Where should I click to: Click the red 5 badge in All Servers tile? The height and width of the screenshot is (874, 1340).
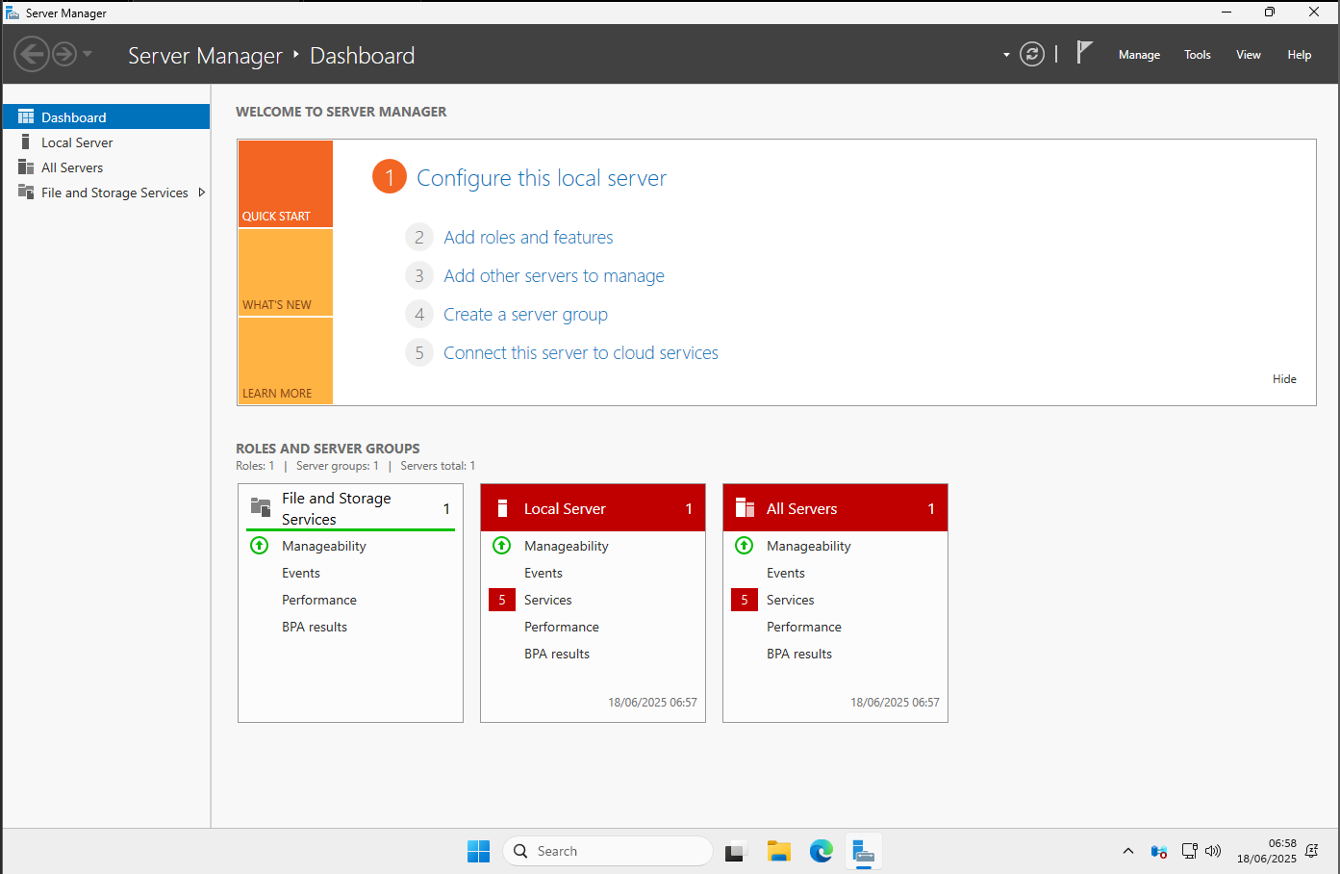745,600
